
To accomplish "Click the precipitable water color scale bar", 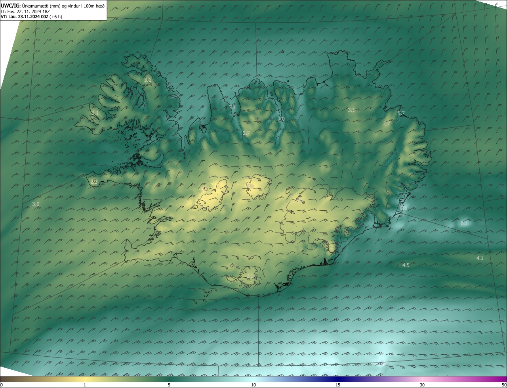I will [x=253, y=379].
